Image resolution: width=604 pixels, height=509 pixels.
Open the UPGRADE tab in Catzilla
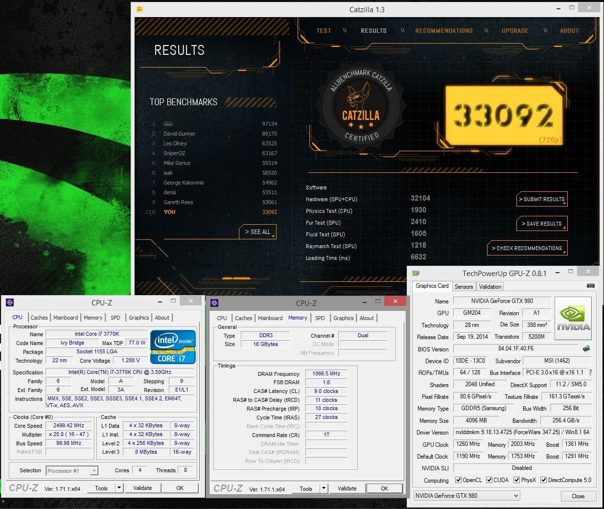(515, 30)
